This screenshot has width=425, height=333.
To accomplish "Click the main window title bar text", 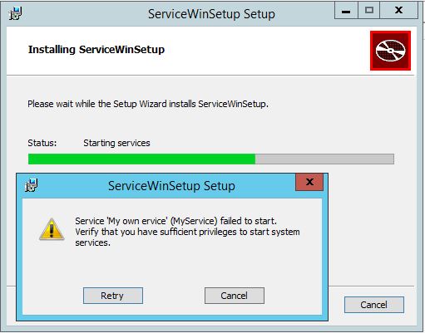I will point(211,14).
